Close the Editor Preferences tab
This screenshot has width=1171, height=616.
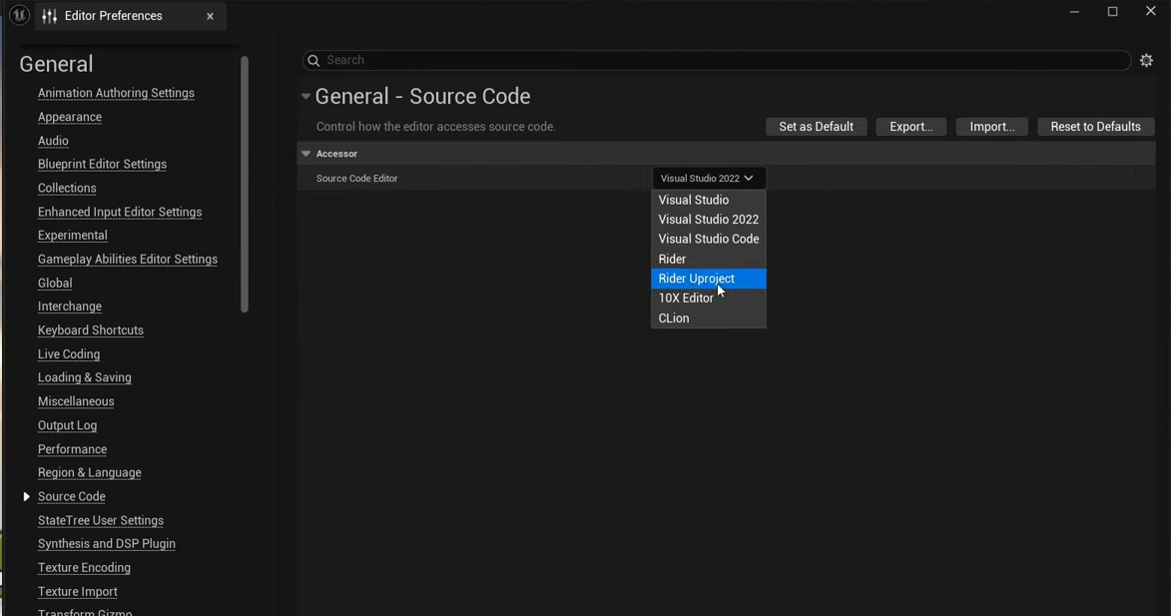tap(210, 16)
